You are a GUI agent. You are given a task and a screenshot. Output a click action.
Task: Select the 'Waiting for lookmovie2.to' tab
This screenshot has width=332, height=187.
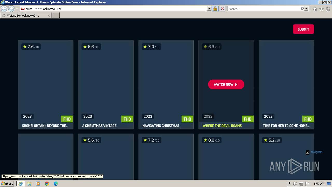coord(25,16)
